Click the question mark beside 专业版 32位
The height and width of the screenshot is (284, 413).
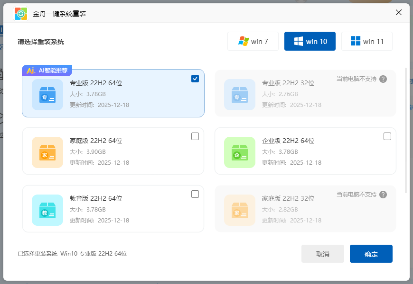point(383,79)
